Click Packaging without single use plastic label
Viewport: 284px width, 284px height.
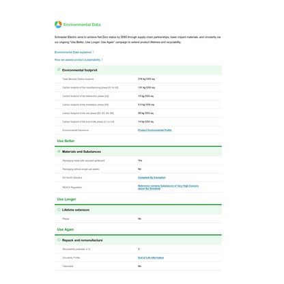click(x=81, y=169)
